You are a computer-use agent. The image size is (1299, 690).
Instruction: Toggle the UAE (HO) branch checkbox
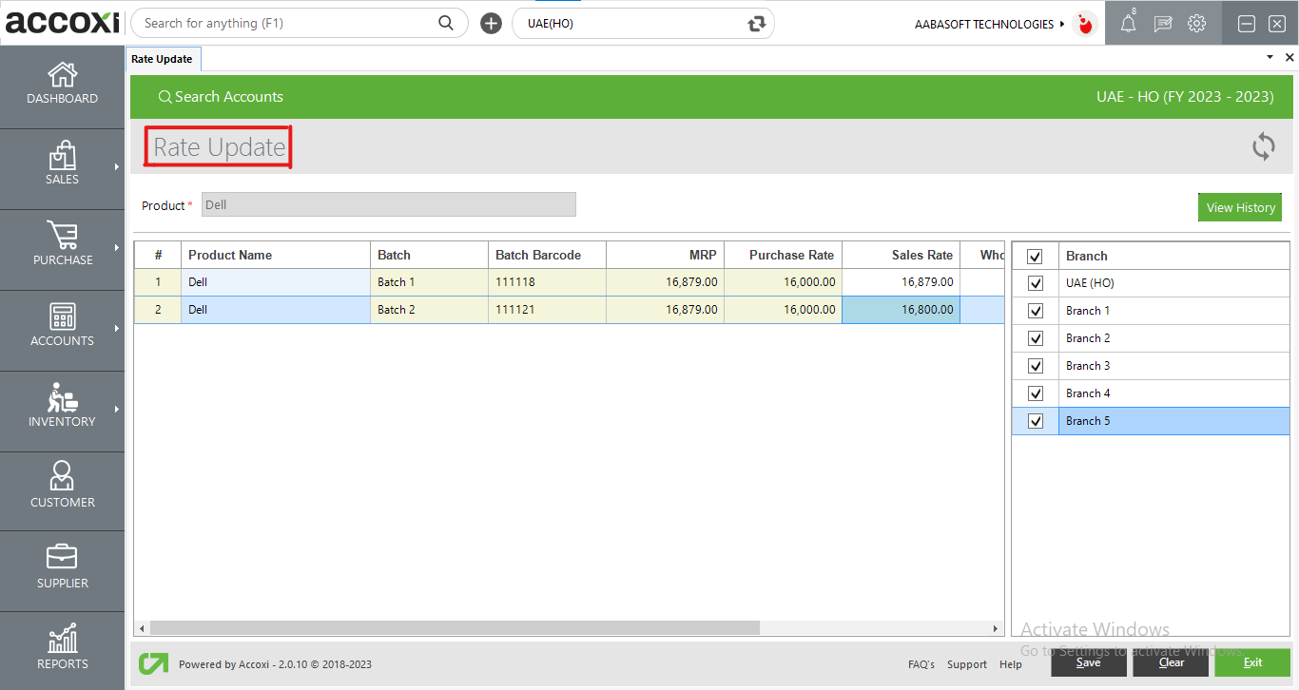[x=1036, y=283]
